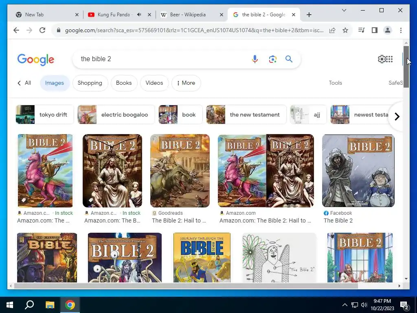Select the Images filter

pyautogui.click(x=55, y=83)
